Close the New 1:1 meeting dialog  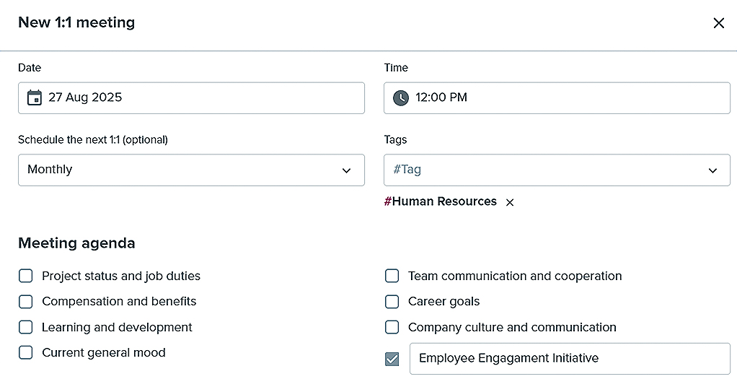click(718, 23)
